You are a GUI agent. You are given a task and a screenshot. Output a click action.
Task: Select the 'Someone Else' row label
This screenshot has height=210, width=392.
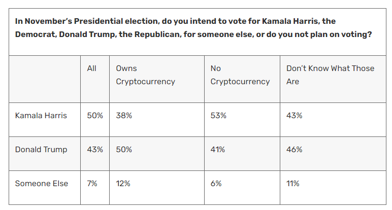point(42,184)
